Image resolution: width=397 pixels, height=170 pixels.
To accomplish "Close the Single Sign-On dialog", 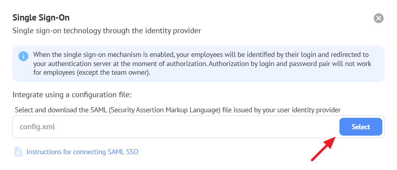I will [379, 18].
